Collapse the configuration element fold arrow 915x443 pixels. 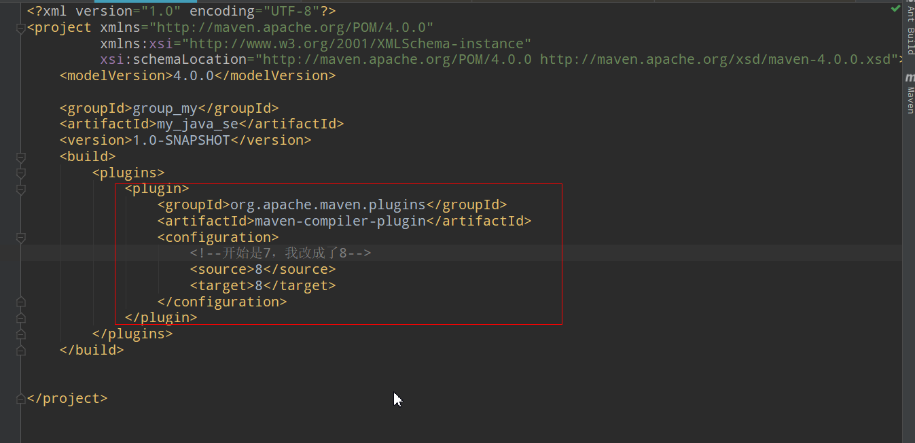(20, 238)
